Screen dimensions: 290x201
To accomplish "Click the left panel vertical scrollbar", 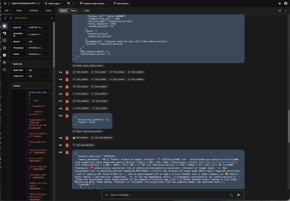I will [54, 45].
